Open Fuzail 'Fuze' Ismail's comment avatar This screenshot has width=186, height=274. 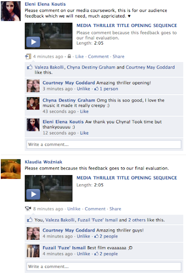tap(33, 251)
